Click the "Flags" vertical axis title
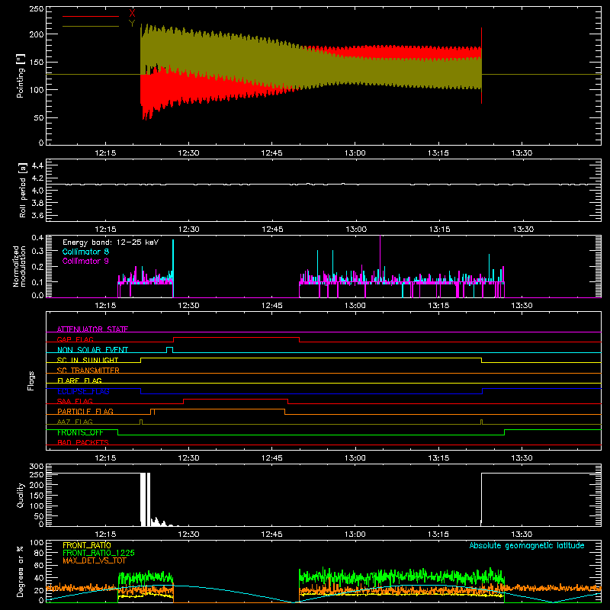The height and width of the screenshot is (610, 610). (x=30, y=380)
